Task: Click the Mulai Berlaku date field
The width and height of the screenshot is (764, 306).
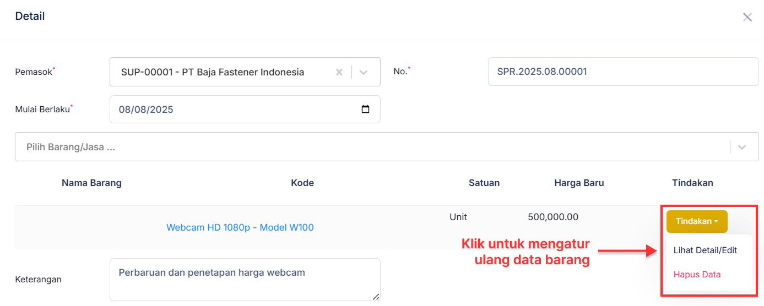Action: click(x=245, y=109)
